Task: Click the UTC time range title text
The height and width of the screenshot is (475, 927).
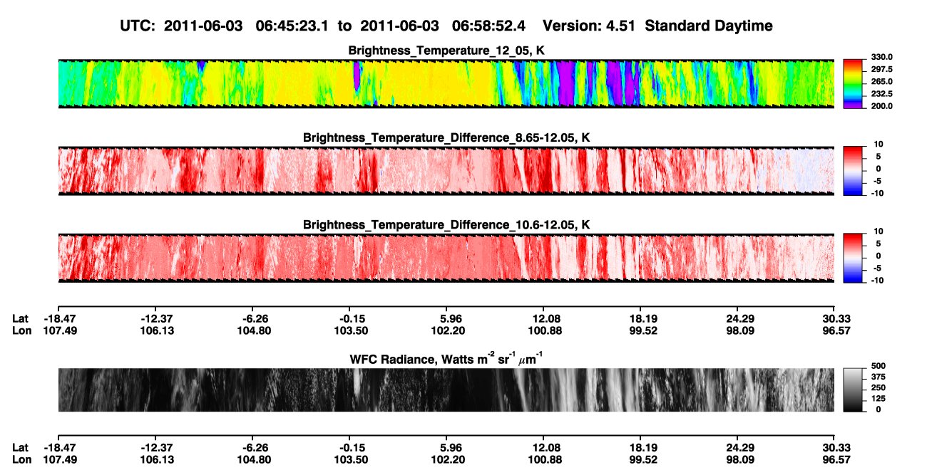Action: [447, 26]
